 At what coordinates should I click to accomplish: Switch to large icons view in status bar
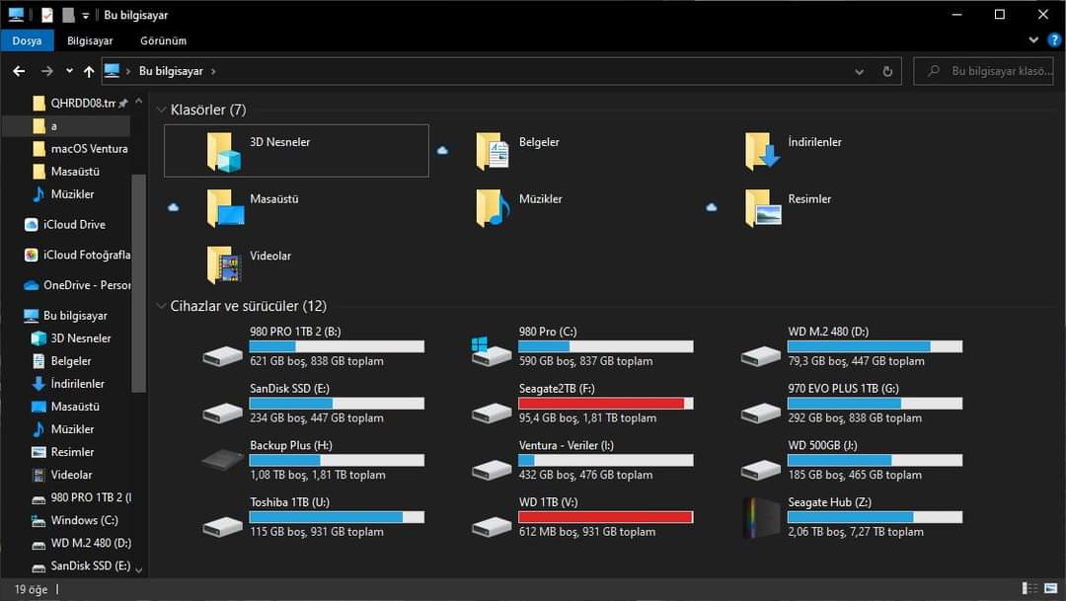point(1051,589)
